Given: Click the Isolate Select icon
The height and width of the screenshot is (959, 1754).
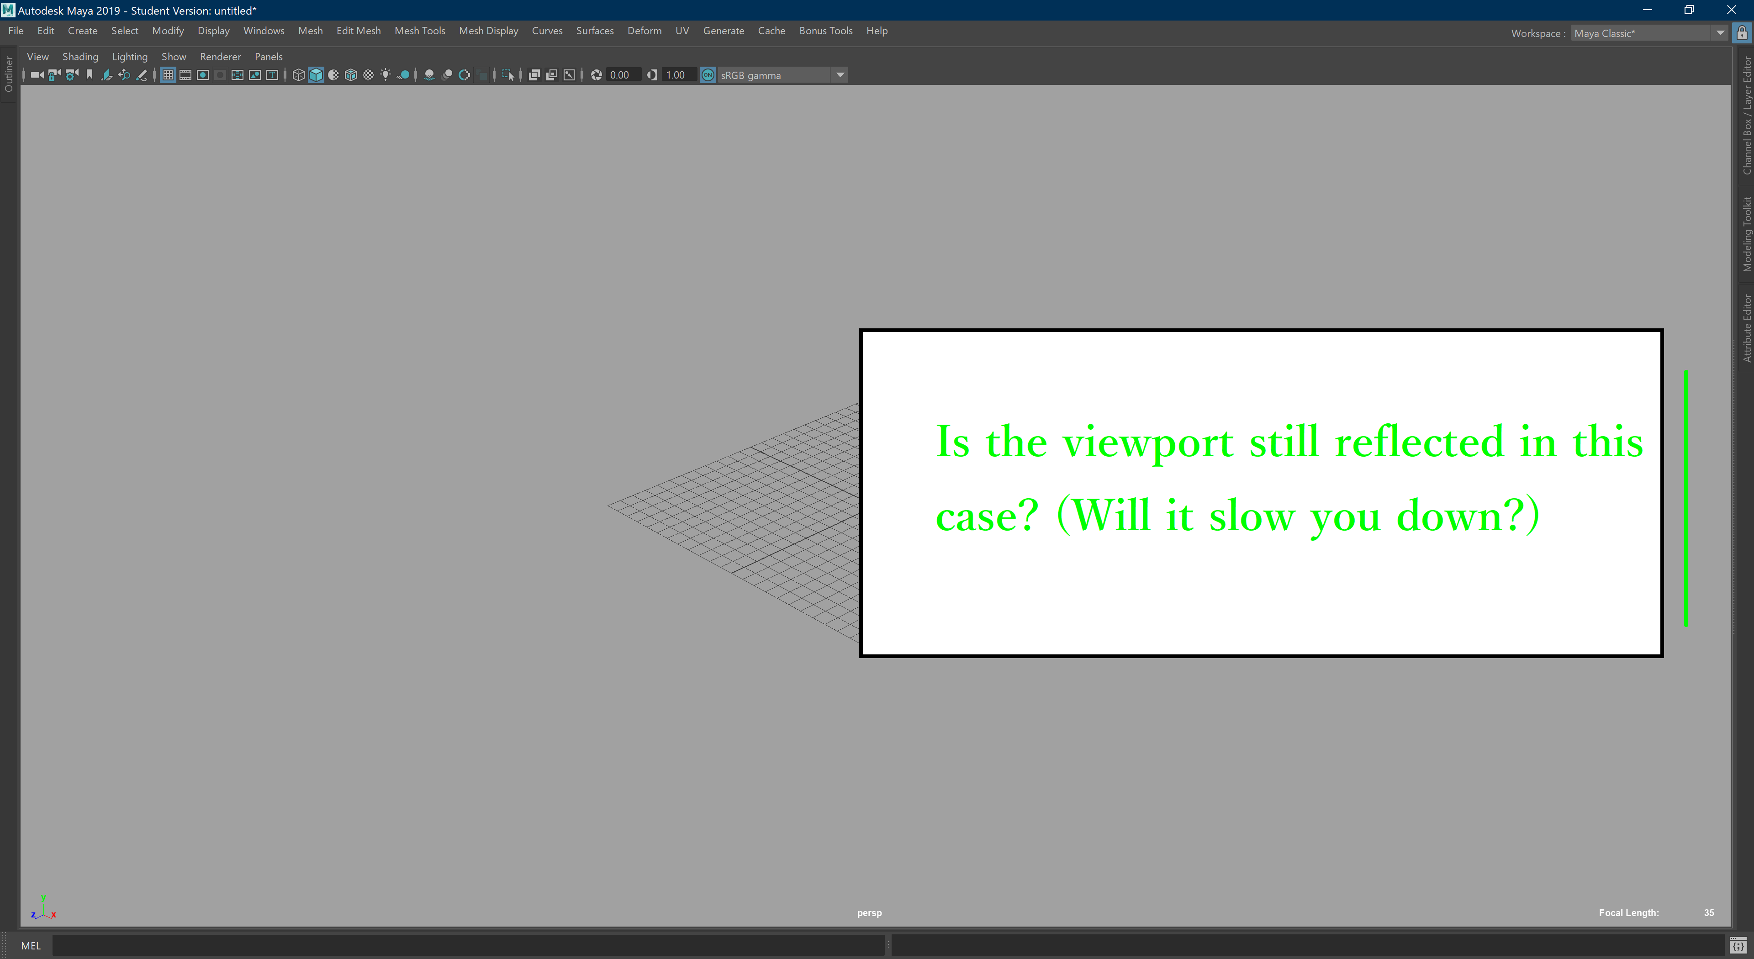Looking at the screenshot, I should [508, 75].
